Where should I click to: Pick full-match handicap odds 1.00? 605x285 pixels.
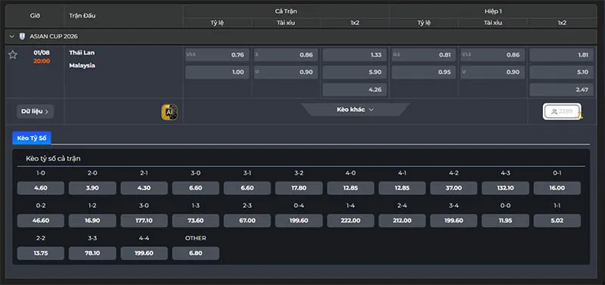217,72
